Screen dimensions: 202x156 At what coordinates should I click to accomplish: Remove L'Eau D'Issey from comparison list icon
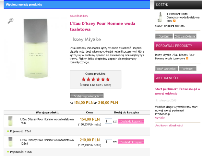[187, 59]
